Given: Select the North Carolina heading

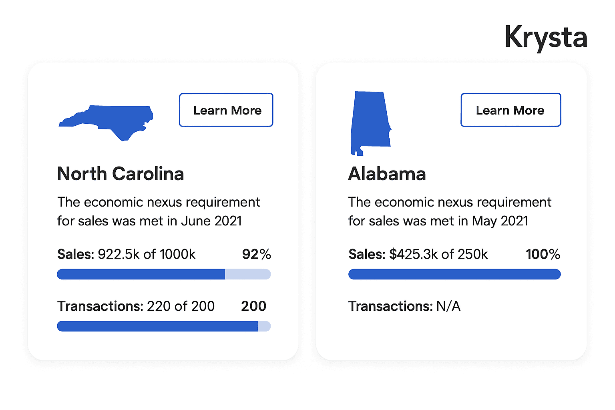Looking at the screenshot, I should [121, 174].
